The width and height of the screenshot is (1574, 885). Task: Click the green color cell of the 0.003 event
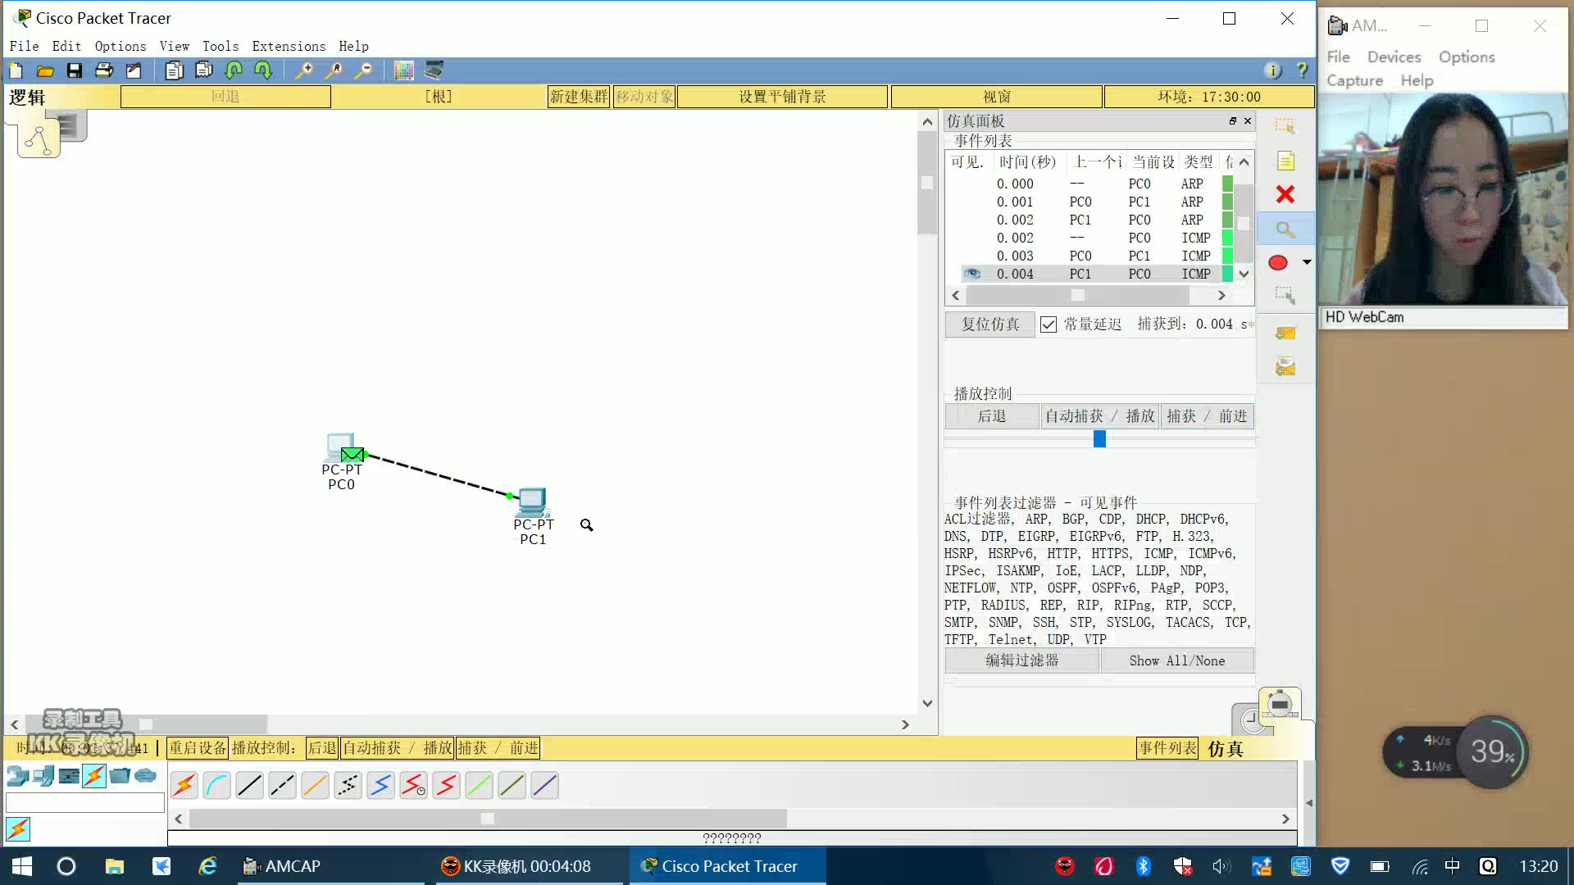[x=1227, y=256]
